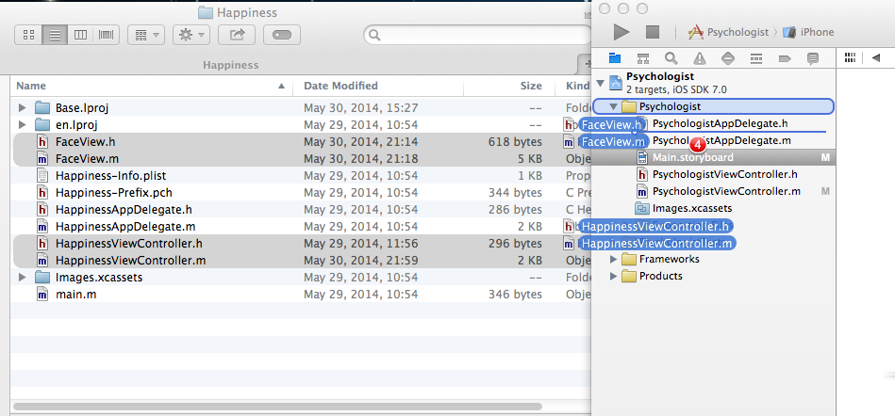Screen dimensions: 895x416
Task: Open Xcode related items grid menu
Action: point(850,57)
